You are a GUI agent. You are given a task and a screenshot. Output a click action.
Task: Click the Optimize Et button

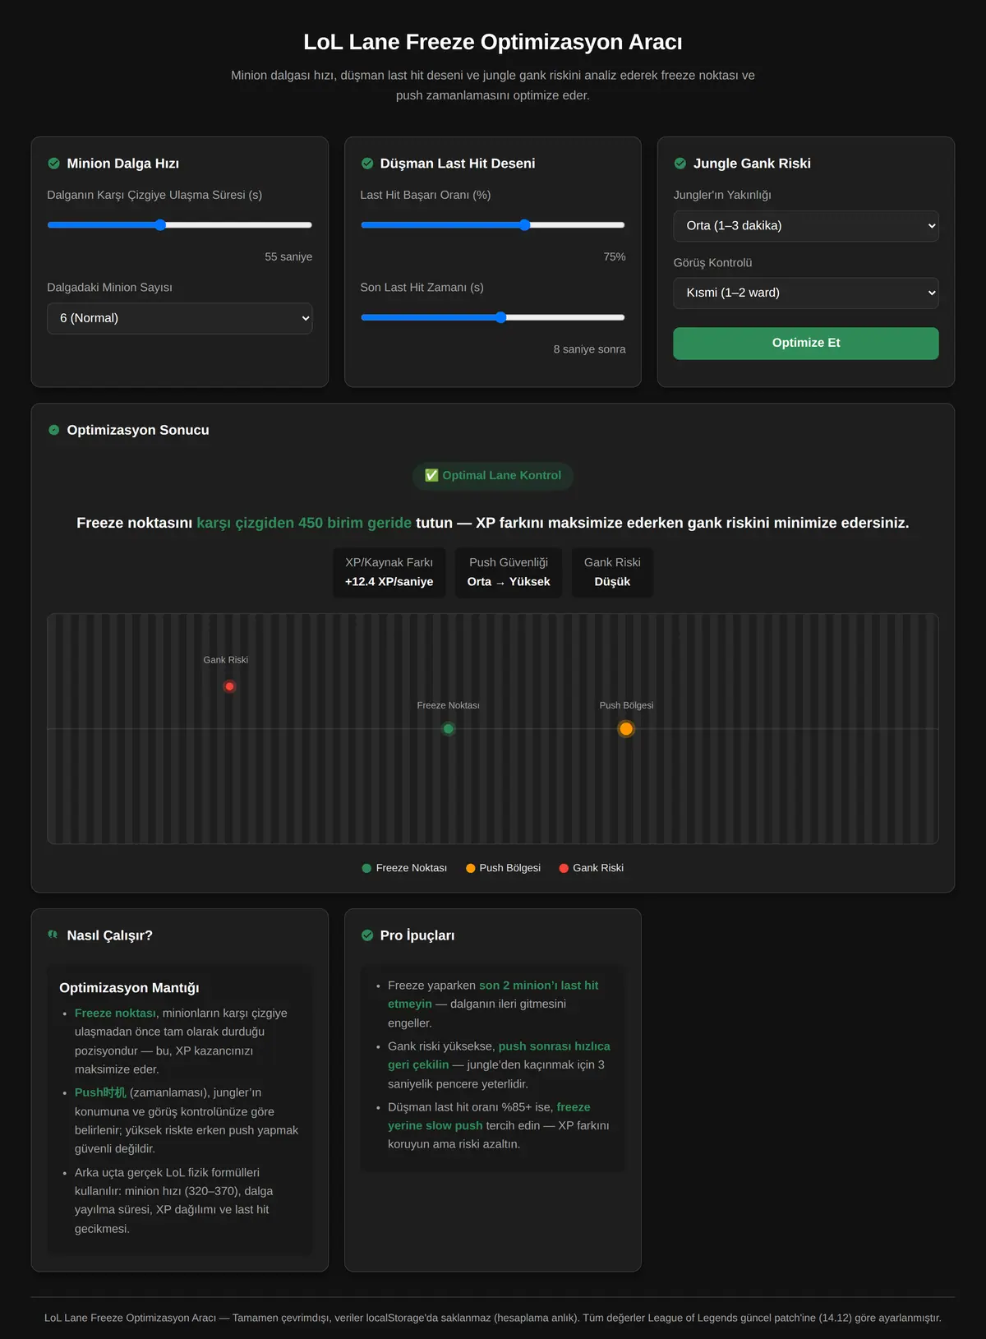(x=806, y=344)
